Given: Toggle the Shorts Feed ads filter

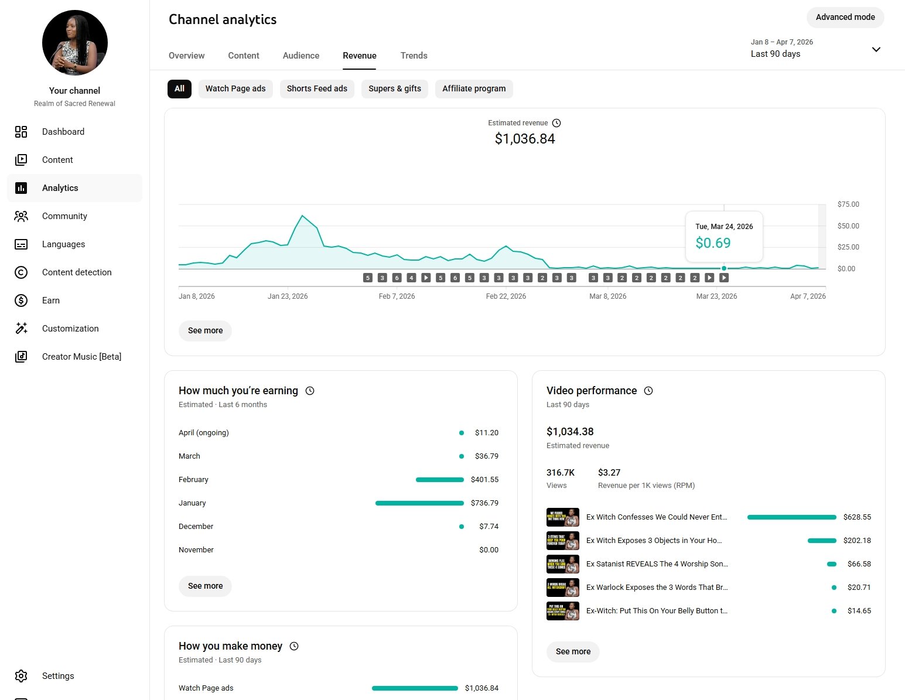Looking at the screenshot, I should pos(317,89).
